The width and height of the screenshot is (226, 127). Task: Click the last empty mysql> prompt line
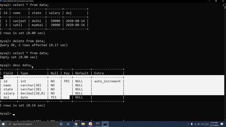point(7,114)
